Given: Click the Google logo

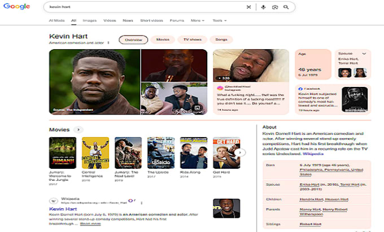Looking at the screenshot, I should click(16, 6).
